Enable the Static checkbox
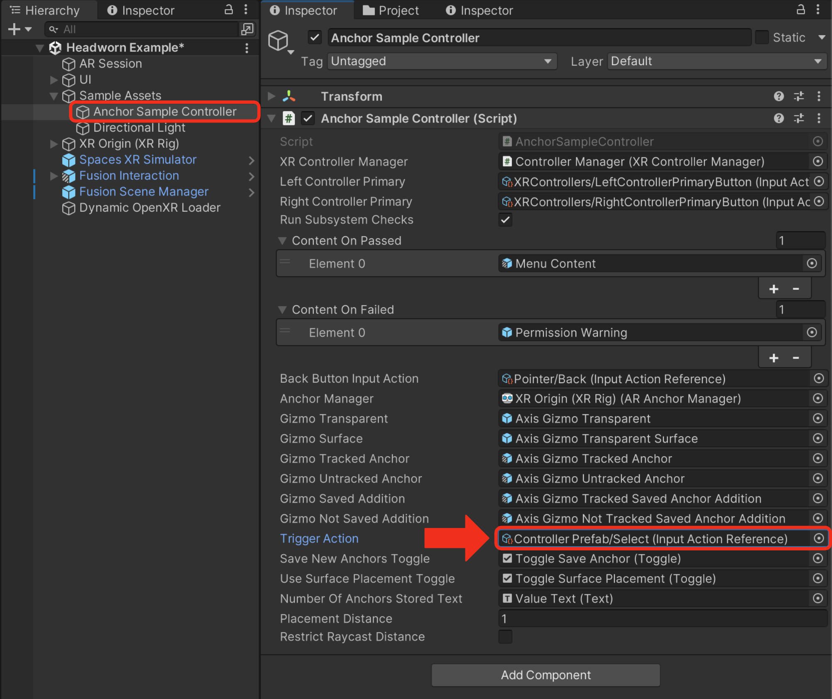Screen dimensions: 832x699 click(x=761, y=37)
